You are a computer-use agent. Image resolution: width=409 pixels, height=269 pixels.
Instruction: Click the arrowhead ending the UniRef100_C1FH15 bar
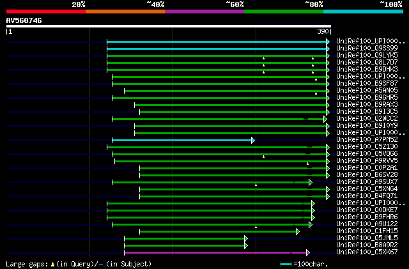tap(298, 232)
